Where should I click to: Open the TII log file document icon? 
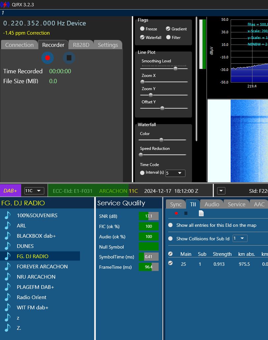[x=201, y=213]
